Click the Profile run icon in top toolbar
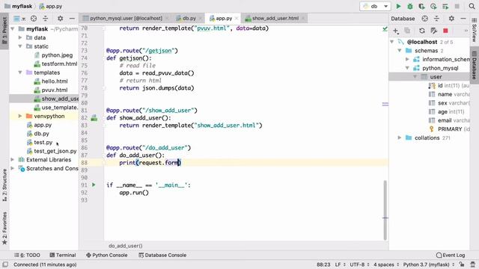The width and height of the screenshot is (479, 269). pyautogui.click(x=433, y=6)
